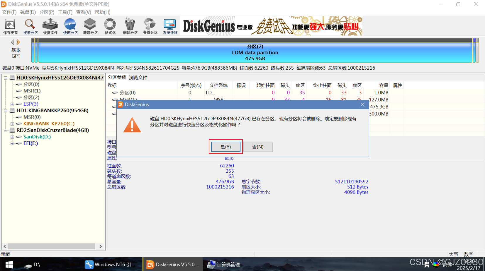Click the Recover Files (恢复文件) icon

(50, 26)
